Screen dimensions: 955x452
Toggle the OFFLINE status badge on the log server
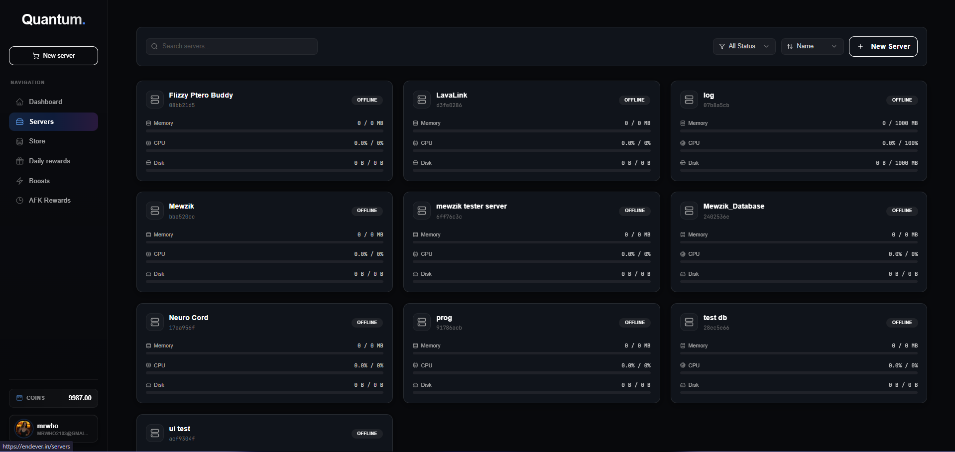pyautogui.click(x=902, y=100)
